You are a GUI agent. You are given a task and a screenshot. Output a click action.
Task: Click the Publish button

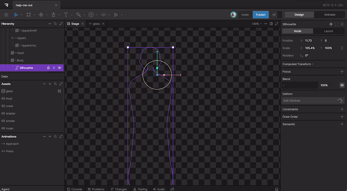coord(261,15)
